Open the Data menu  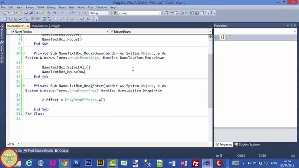[71, 7]
